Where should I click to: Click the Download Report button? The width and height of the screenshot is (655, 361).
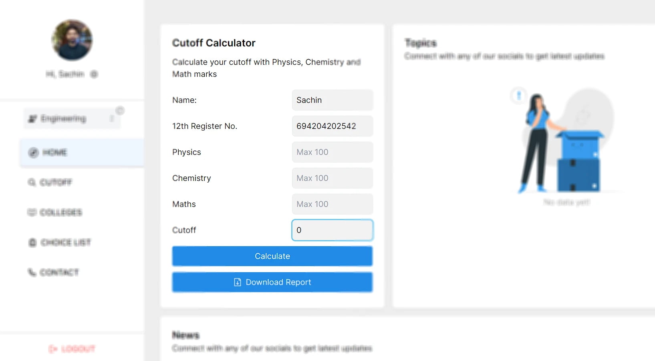pyautogui.click(x=272, y=282)
